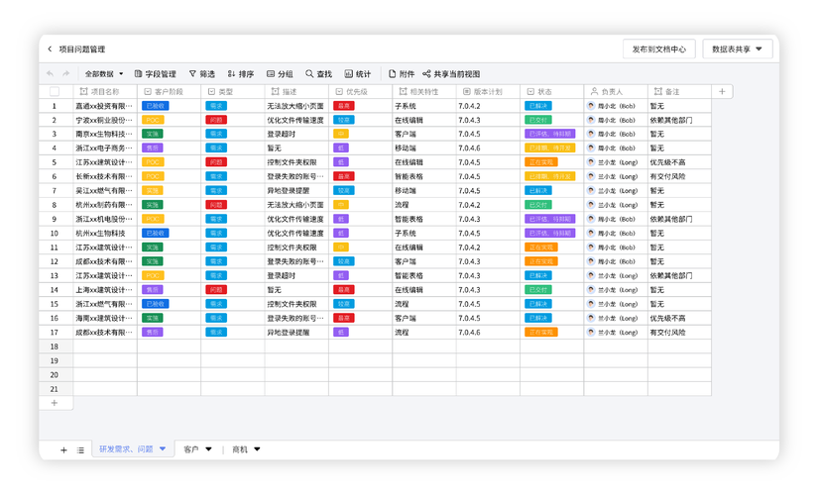Image resolution: width=819 pixels, height=495 pixels.
Task: Click the 项目名称 column header
Action: click(x=105, y=91)
